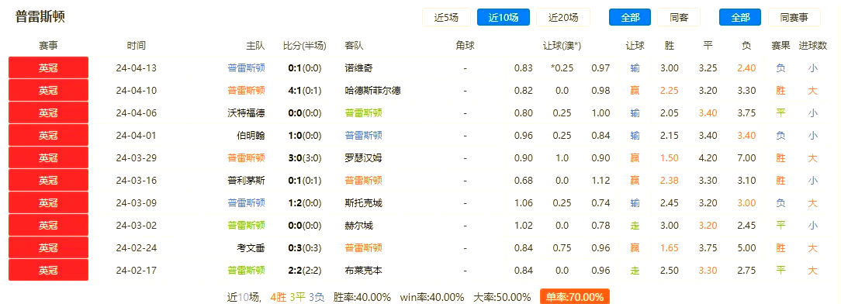Click 比分(半场) column header
This screenshot has width=841, height=304.
(x=304, y=46)
